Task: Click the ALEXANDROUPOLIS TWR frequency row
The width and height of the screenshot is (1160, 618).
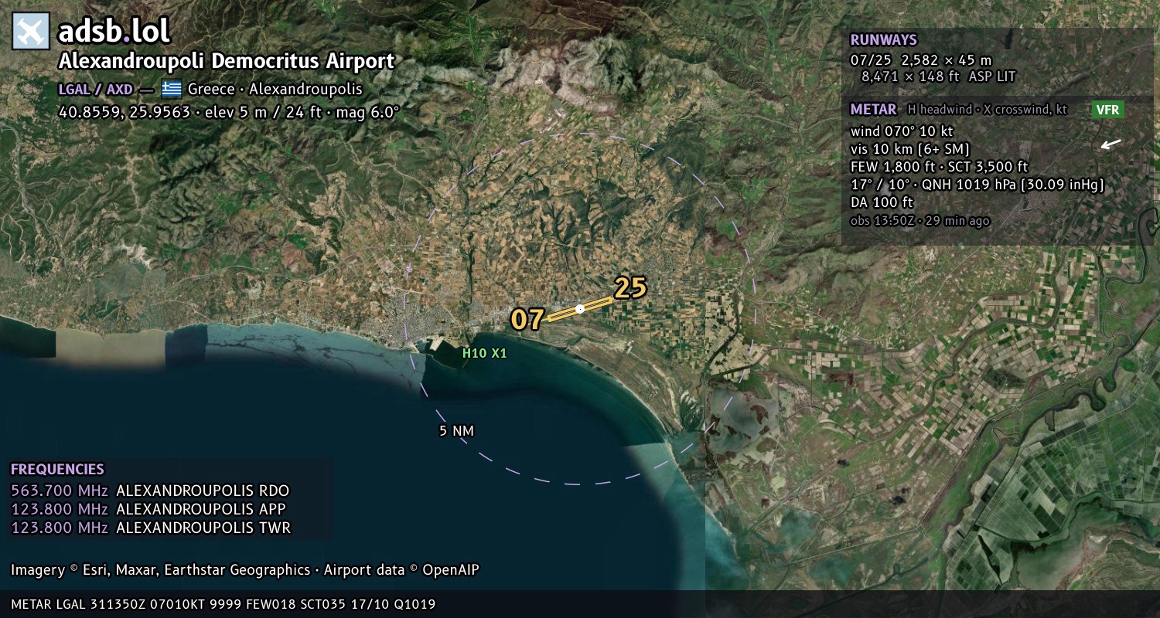Action: pyautogui.click(x=151, y=528)
